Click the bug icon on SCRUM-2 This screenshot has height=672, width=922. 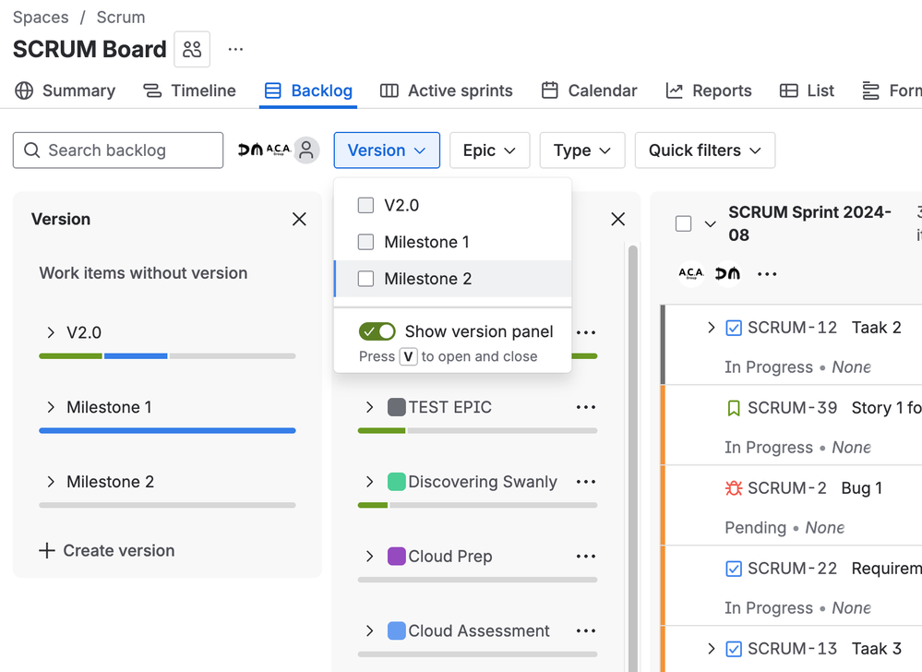click(x=734, y=488)
